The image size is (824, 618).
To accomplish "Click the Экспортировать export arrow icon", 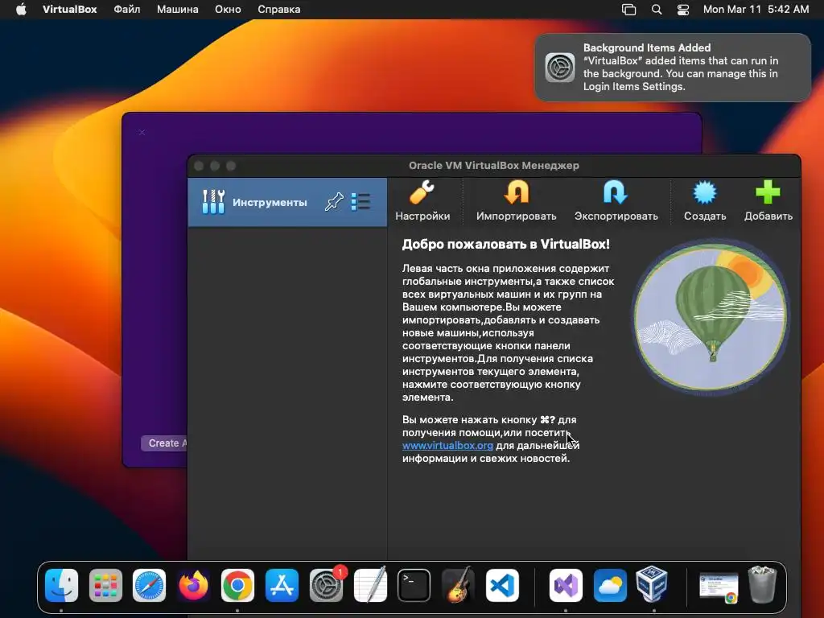I will (x=616, y=192).
